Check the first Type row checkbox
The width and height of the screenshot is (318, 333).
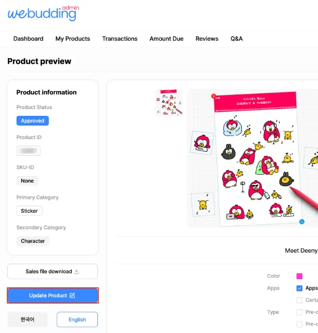pos(299,312)
